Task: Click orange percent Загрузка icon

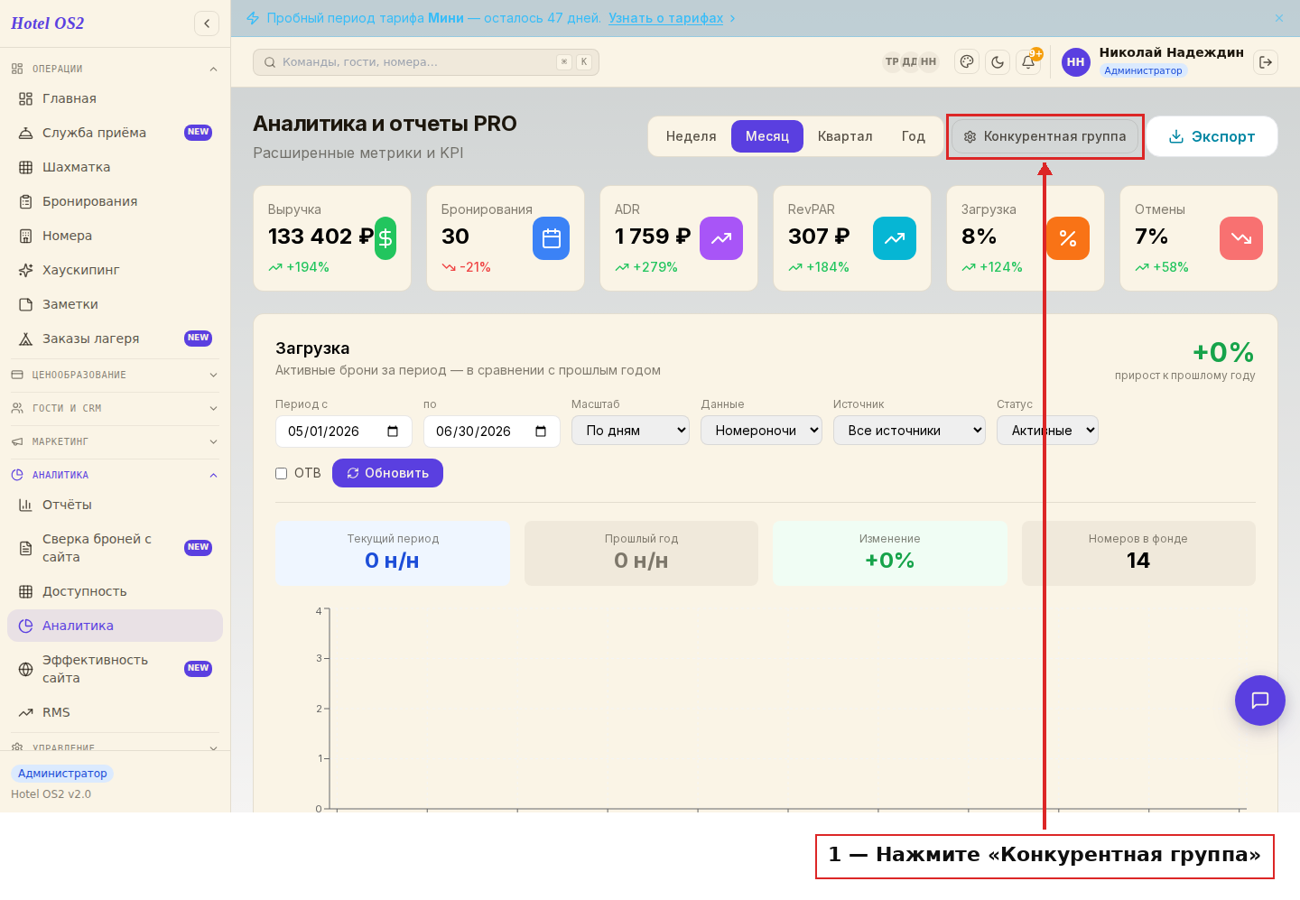Action: click(x=1068, y=238)
